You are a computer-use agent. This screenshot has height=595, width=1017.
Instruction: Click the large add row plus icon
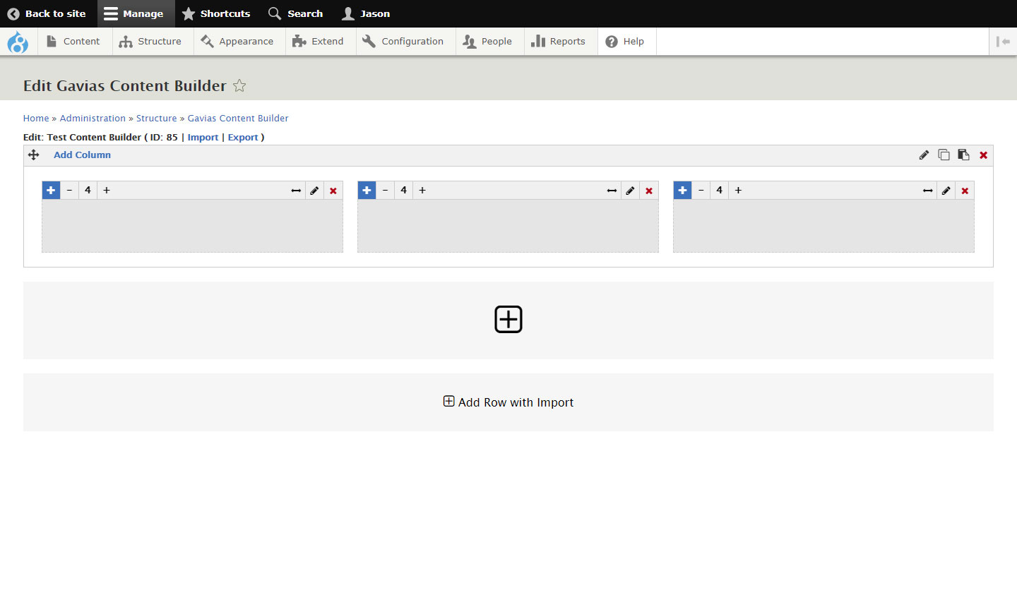coord(509,319)
